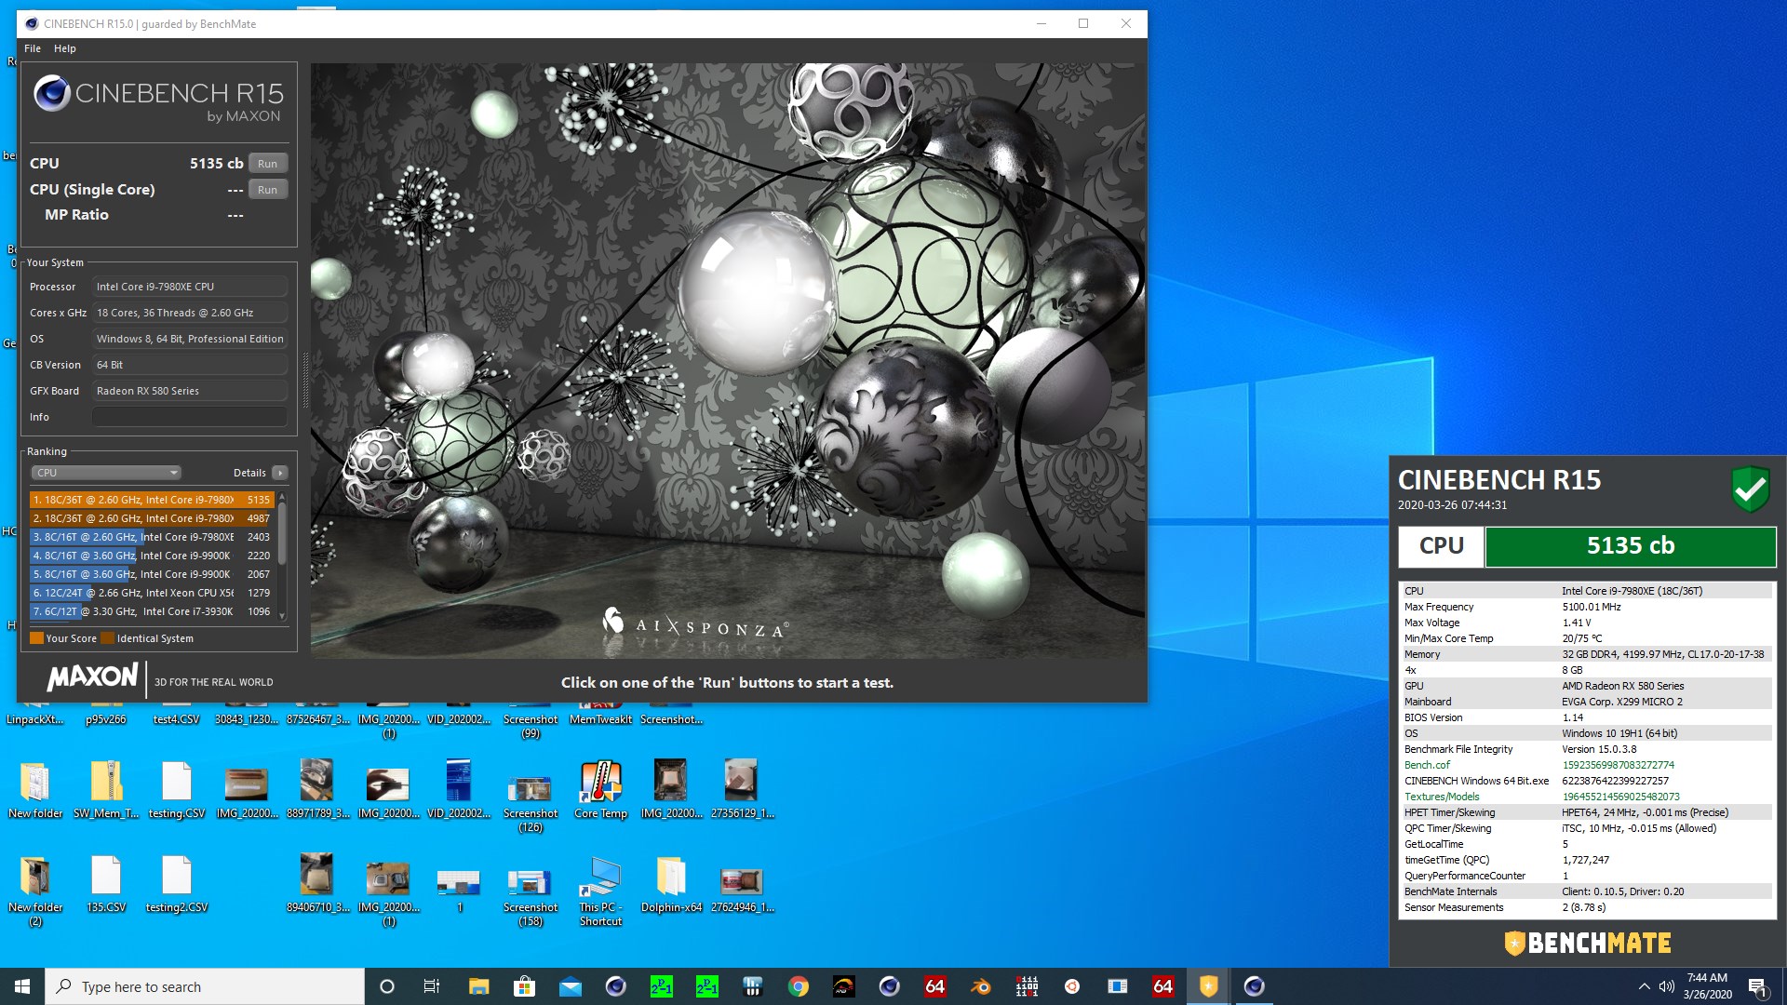Select Xeon ranking row with score 1279
The width and height of the screenshot is (1787, 1005).
152,593
